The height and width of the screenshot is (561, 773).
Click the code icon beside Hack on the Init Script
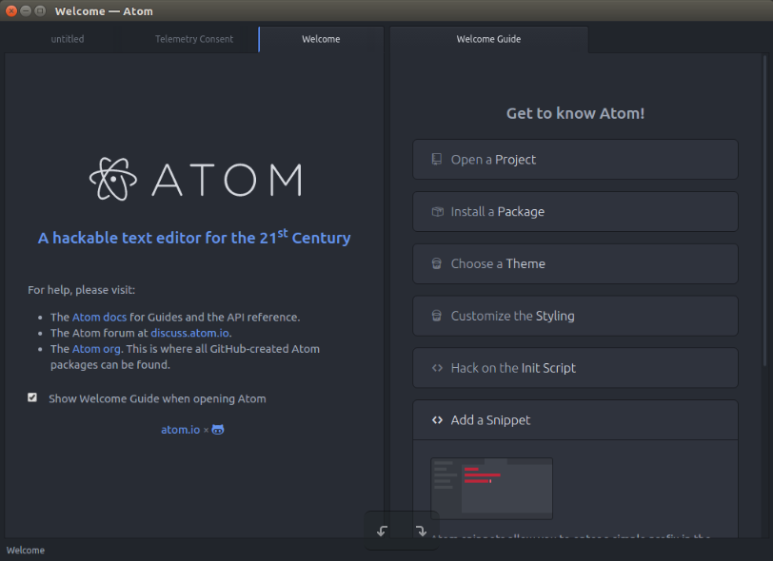click(437, 368)
